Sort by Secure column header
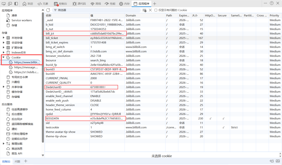 (223, 15)
